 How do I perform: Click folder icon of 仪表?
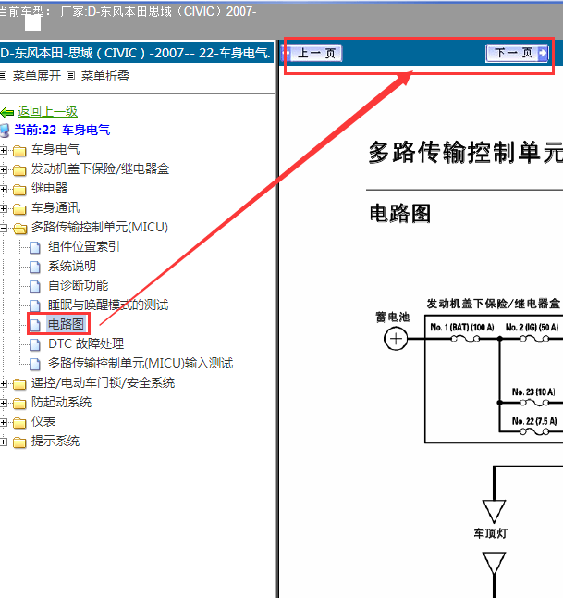tap(19, 423)
